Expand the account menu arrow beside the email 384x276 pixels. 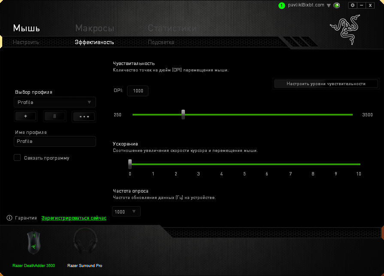pyautogui.click(x=329, y=6)
